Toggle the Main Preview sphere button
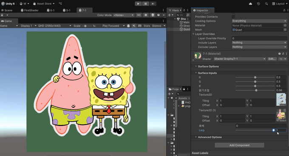 click(153, 15)
